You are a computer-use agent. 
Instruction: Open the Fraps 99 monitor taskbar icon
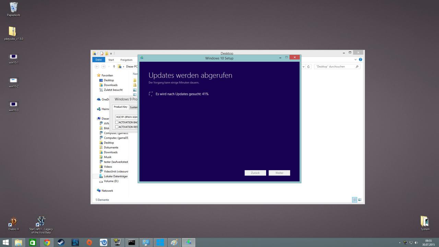click(x=117, y=243)
